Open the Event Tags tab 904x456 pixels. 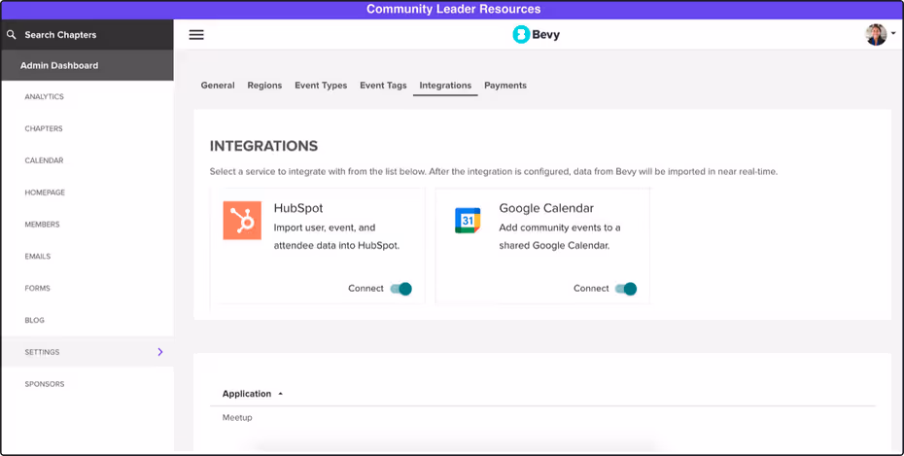383,86
